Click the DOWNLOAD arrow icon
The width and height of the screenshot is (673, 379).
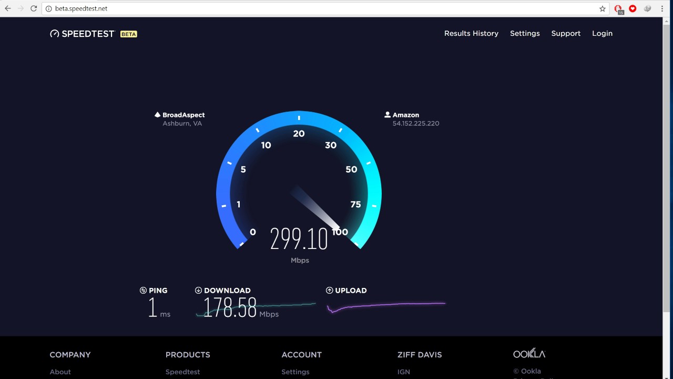pyautogui.click(x=198, y=291)
